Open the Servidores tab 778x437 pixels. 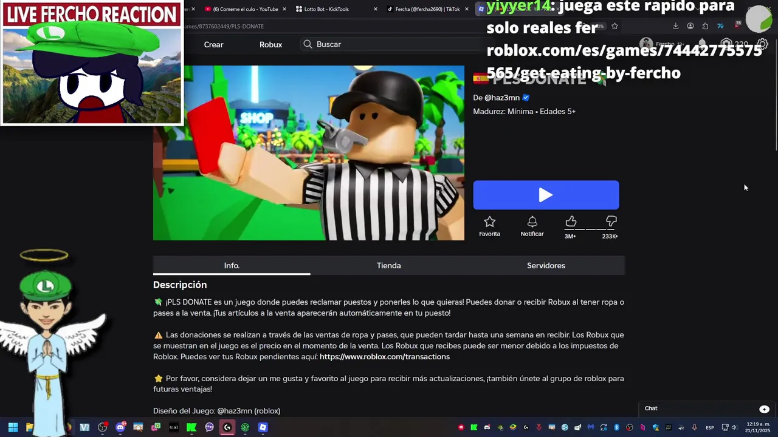(546, 265)
